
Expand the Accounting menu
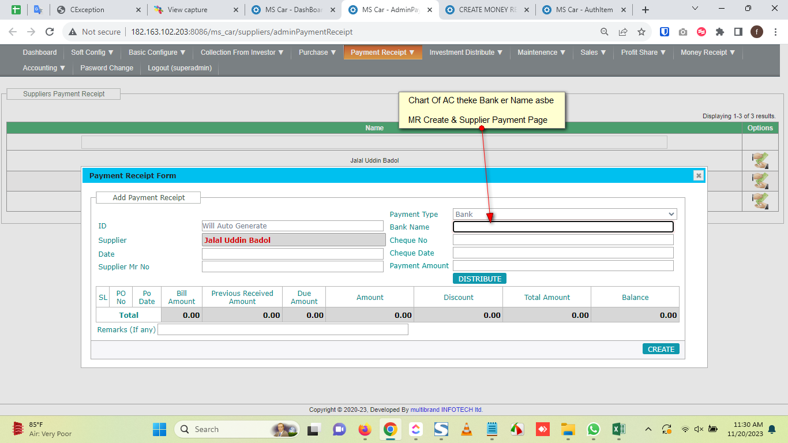[44, 68]
